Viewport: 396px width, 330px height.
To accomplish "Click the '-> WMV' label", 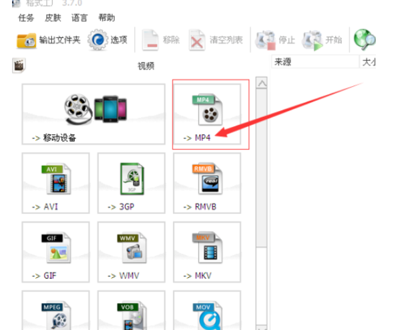I will 124,276.
